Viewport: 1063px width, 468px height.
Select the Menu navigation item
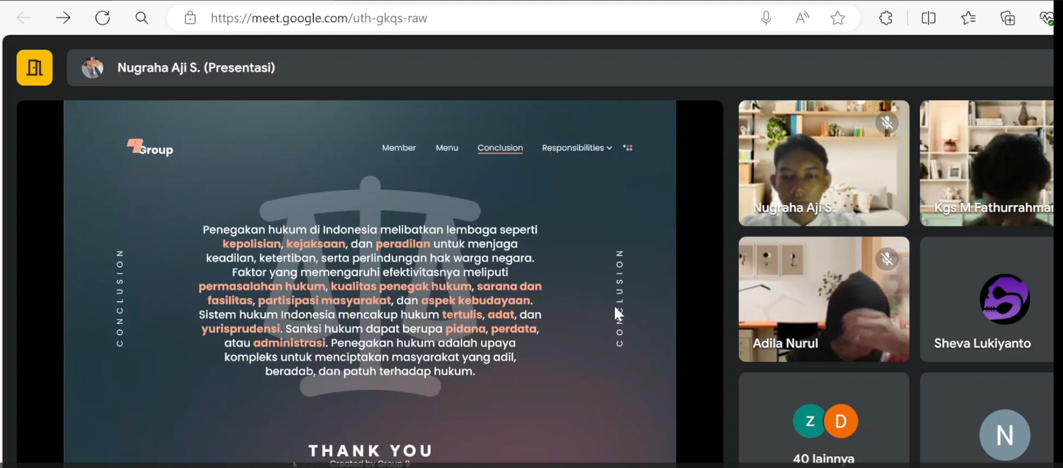point(447,148)
